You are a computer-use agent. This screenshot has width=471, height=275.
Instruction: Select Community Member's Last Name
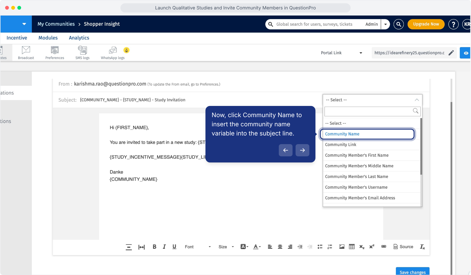pyautogui.click(x=371, y=177)
